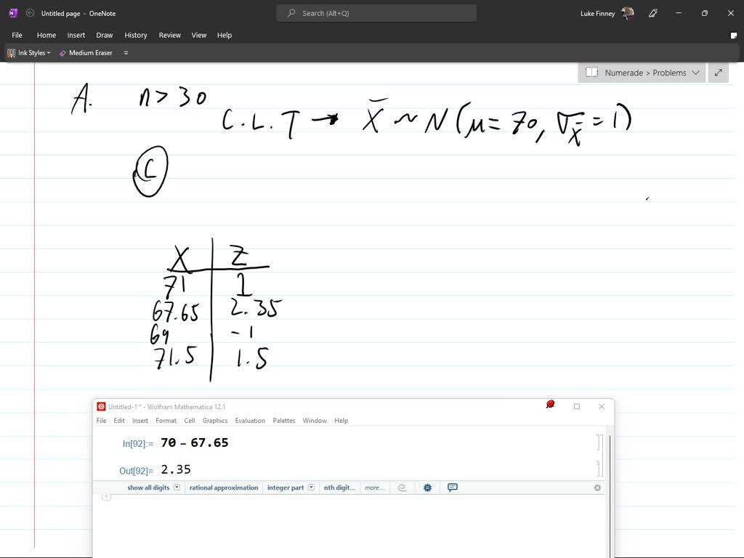Open Mathematica Edit menu
Viewport: 744px width, 558px height.
click(x=119, y=421)
